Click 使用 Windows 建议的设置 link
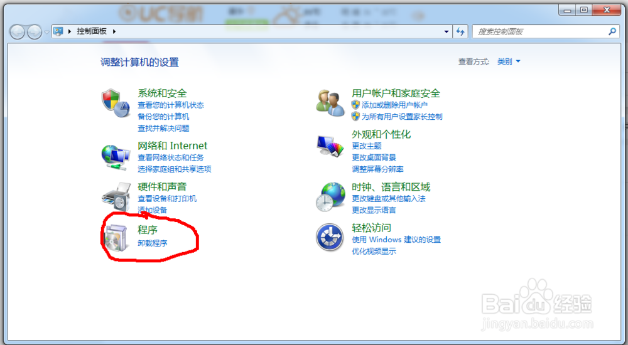This screenshot has width=628, height=345. 396,240
